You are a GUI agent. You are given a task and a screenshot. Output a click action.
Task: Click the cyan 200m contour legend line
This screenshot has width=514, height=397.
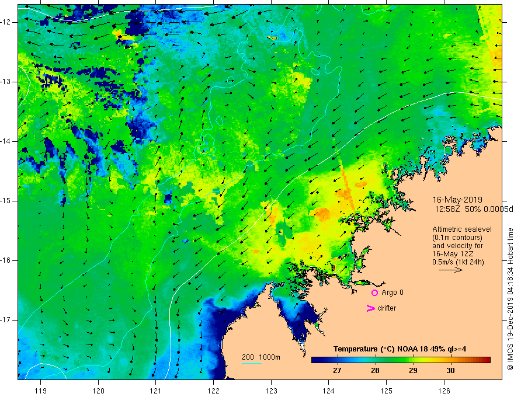(x=251, y=363)
